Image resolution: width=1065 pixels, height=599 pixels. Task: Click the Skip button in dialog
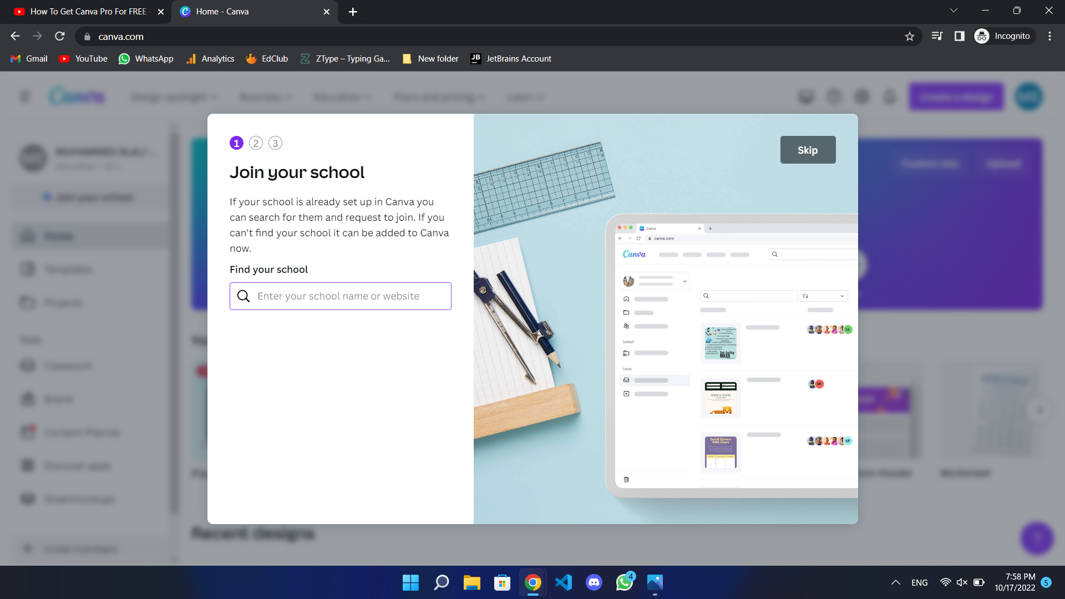[x=807, y=150]
